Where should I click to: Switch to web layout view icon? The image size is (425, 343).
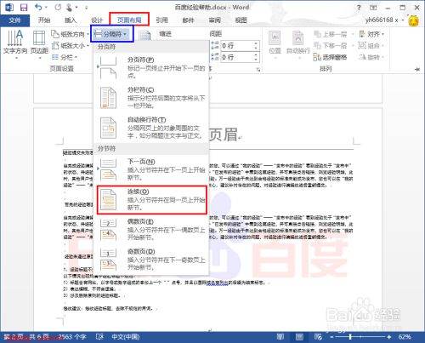pyautogui.click(x=318, y=337)
